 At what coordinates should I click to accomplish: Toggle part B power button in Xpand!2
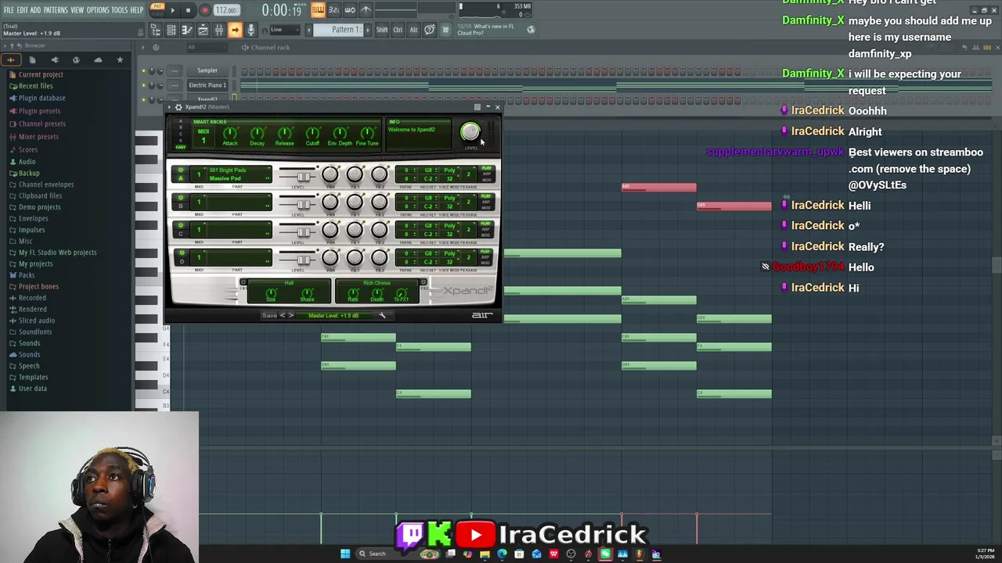(x=181, y=199)
